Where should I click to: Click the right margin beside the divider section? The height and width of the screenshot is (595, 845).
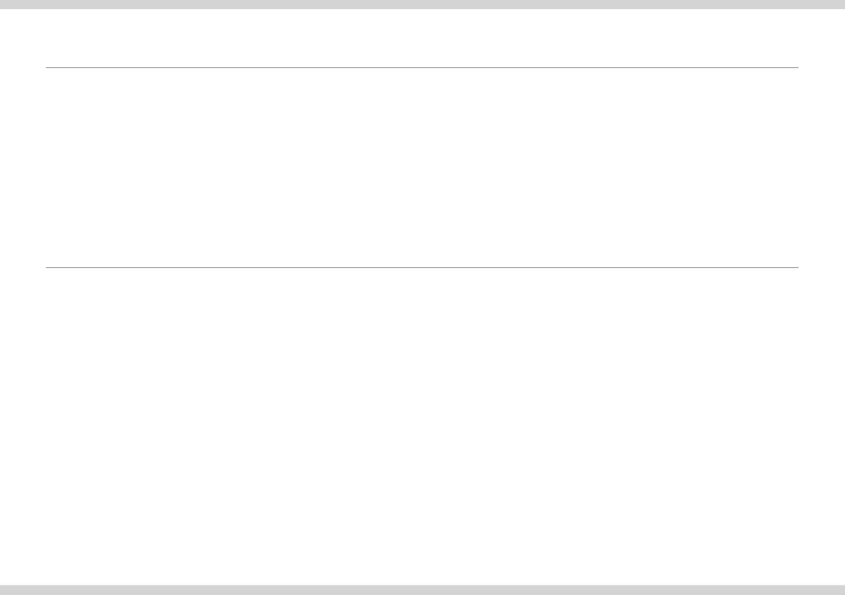point(820,167)
